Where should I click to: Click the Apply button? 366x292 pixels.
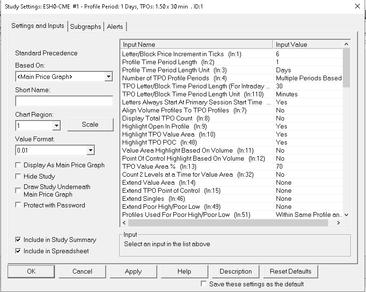[x=133, y=272]
